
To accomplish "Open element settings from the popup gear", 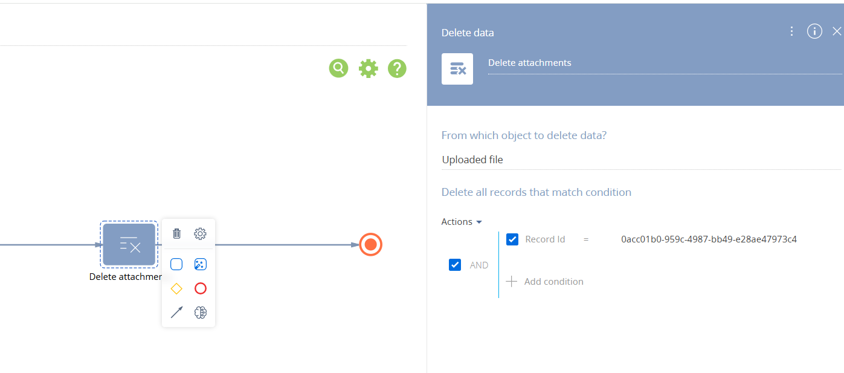I will tap(201, 233).
